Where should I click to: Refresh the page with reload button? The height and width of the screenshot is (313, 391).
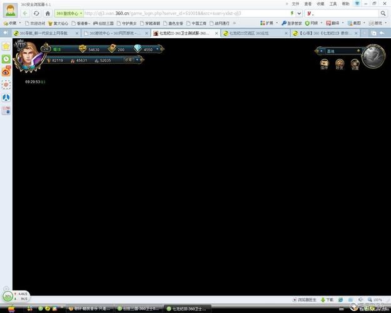36,13
